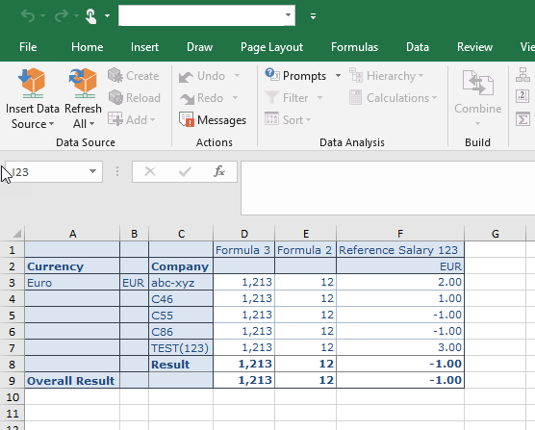The width and height of the screenshot is (535, 430).
Task: Click the insert function fx icon
Action: (x=219, y=171)
